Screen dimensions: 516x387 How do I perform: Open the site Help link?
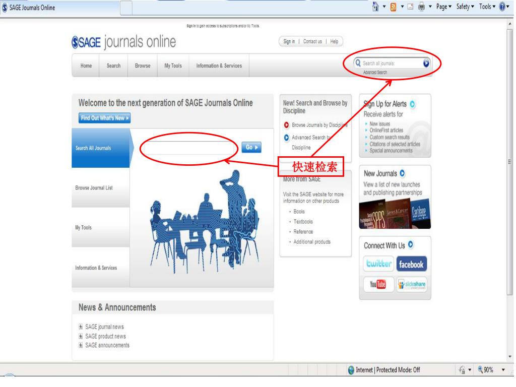click(x=334, y=41)
